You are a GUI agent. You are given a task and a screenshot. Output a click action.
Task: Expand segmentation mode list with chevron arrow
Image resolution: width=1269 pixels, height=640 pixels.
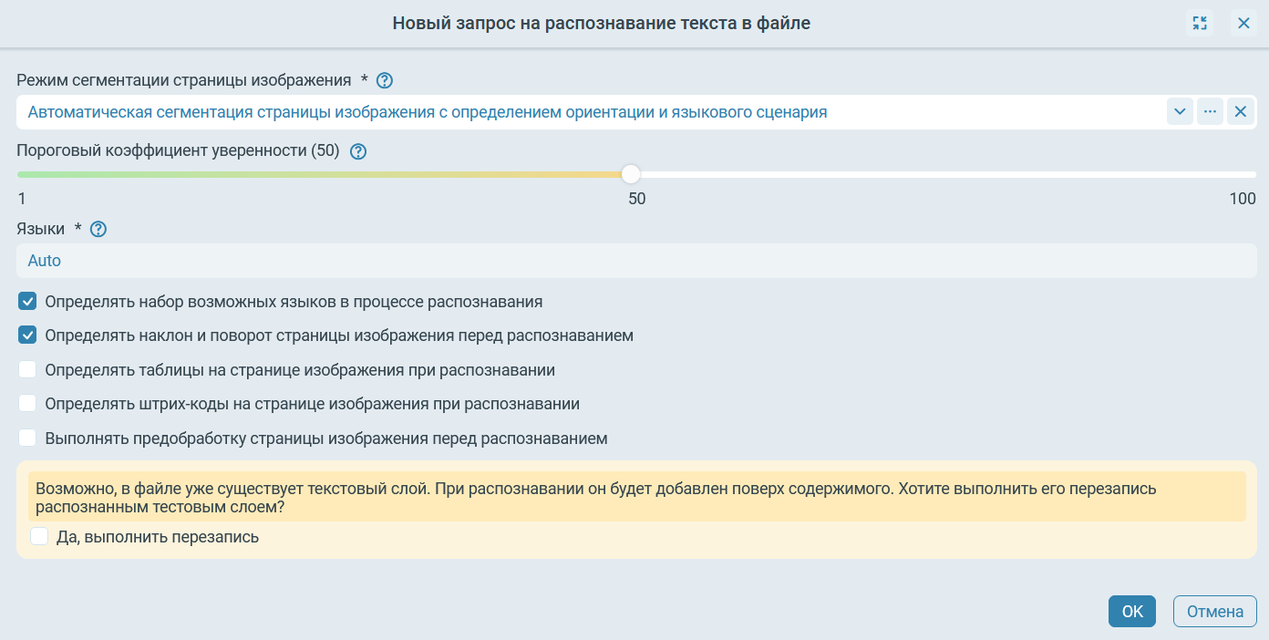pos(1180,112)
